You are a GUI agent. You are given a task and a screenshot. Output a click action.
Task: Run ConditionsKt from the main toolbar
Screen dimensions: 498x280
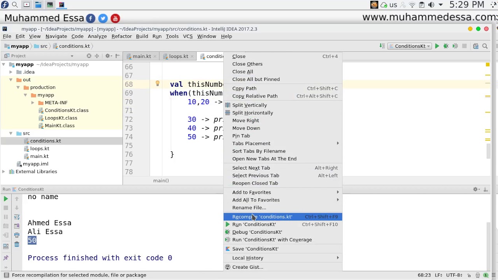(x=437, y=46)
